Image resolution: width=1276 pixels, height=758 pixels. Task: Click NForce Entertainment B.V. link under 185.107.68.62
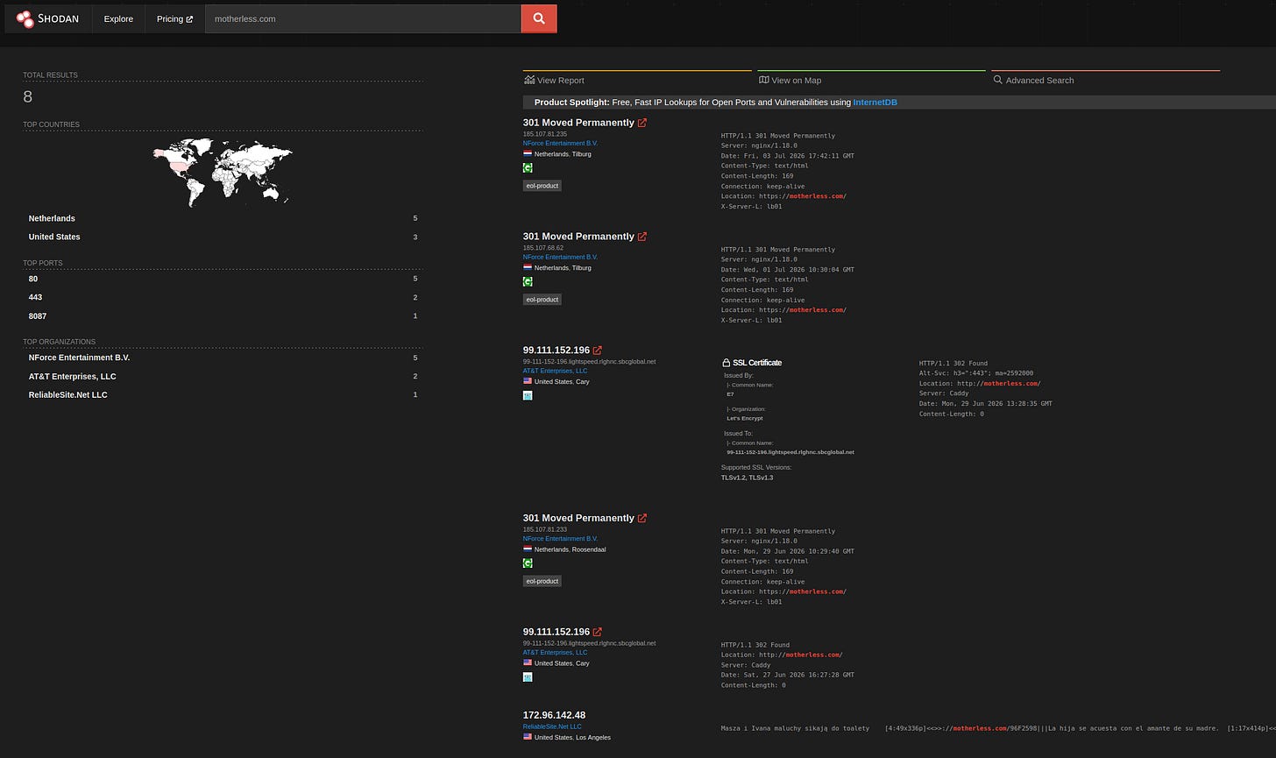(x=560, y=257)
